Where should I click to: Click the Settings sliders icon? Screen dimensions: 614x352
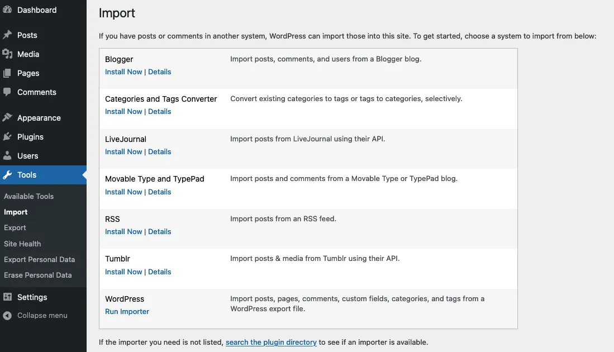tap(7, 297)
